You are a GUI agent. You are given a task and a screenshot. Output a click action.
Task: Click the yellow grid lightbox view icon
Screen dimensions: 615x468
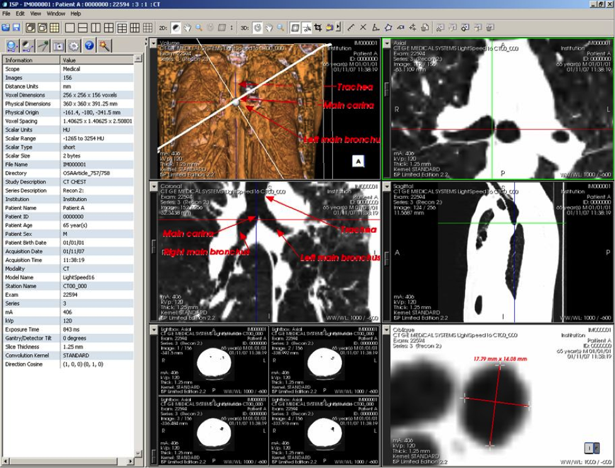coord(55,28)
